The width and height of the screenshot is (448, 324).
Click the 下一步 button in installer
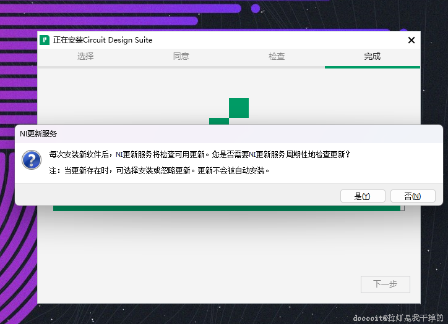tap(385, 284)
